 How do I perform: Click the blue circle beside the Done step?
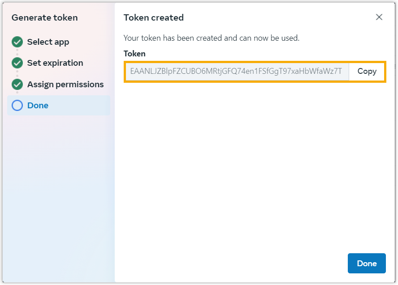[17, 106]
